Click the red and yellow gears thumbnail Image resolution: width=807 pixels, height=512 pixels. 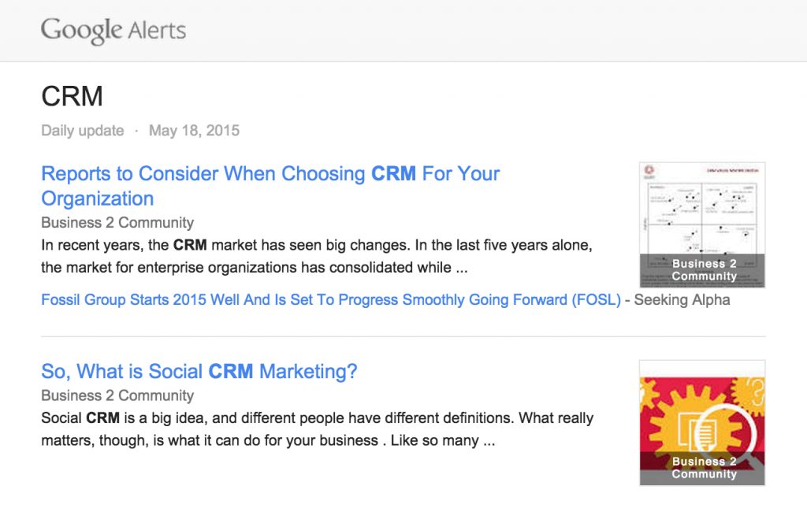tap(702, 422)
